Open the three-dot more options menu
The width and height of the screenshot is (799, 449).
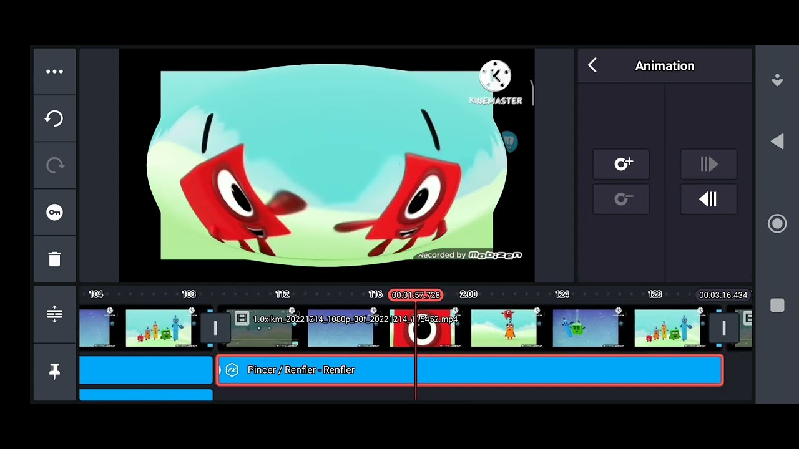coord(54,72)
